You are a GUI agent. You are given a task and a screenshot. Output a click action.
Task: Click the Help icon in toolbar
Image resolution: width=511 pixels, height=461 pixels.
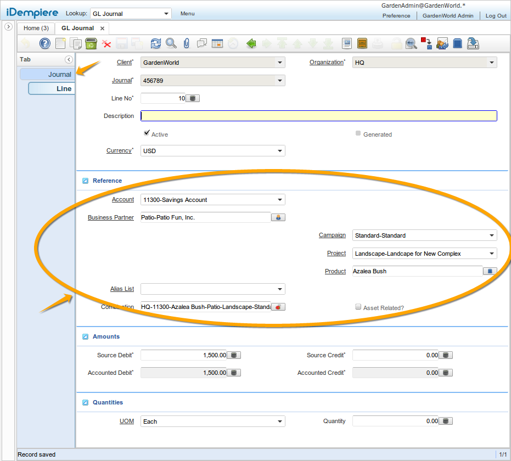45,43
